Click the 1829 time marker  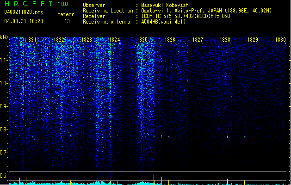[x=253, y=40]
